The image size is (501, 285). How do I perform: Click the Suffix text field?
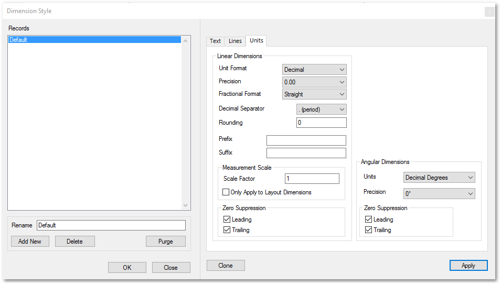306,153
